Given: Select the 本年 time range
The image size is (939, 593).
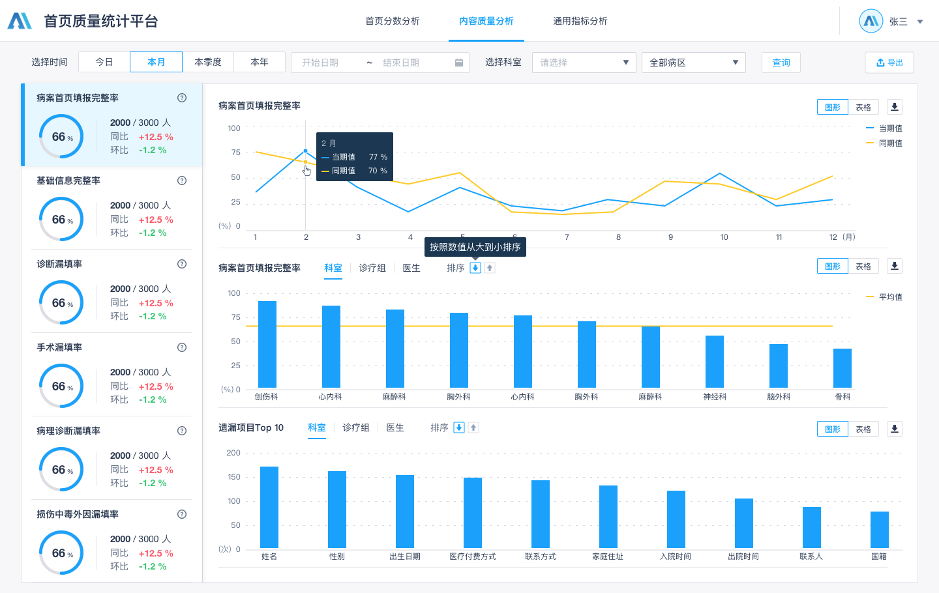Looking at the screenshot, I should coord(260,62).
